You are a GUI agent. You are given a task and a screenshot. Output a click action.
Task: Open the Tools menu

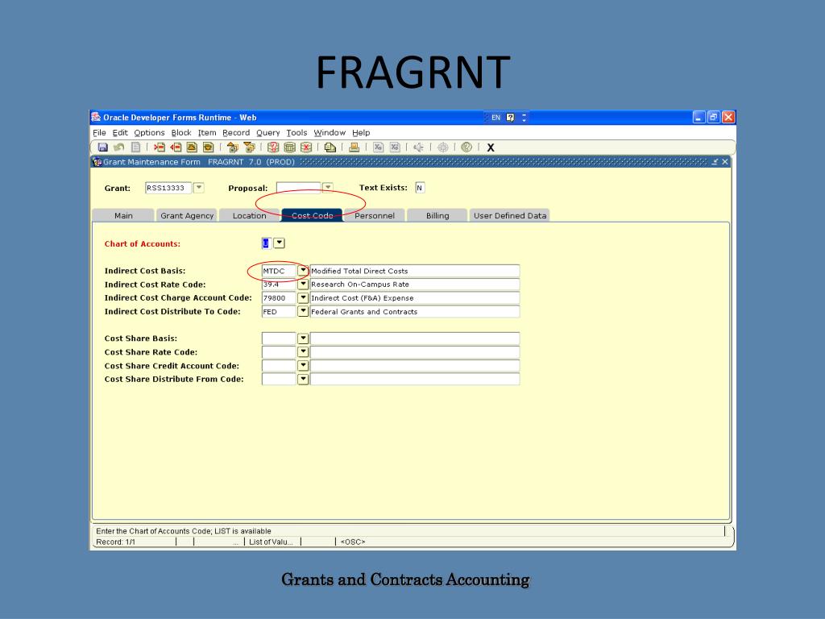[x=296, y=133]
